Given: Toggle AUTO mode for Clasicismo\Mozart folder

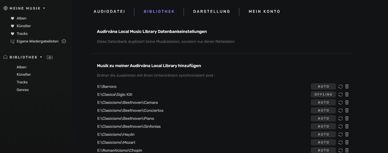Looking at the screenshot, I should 323,142.
